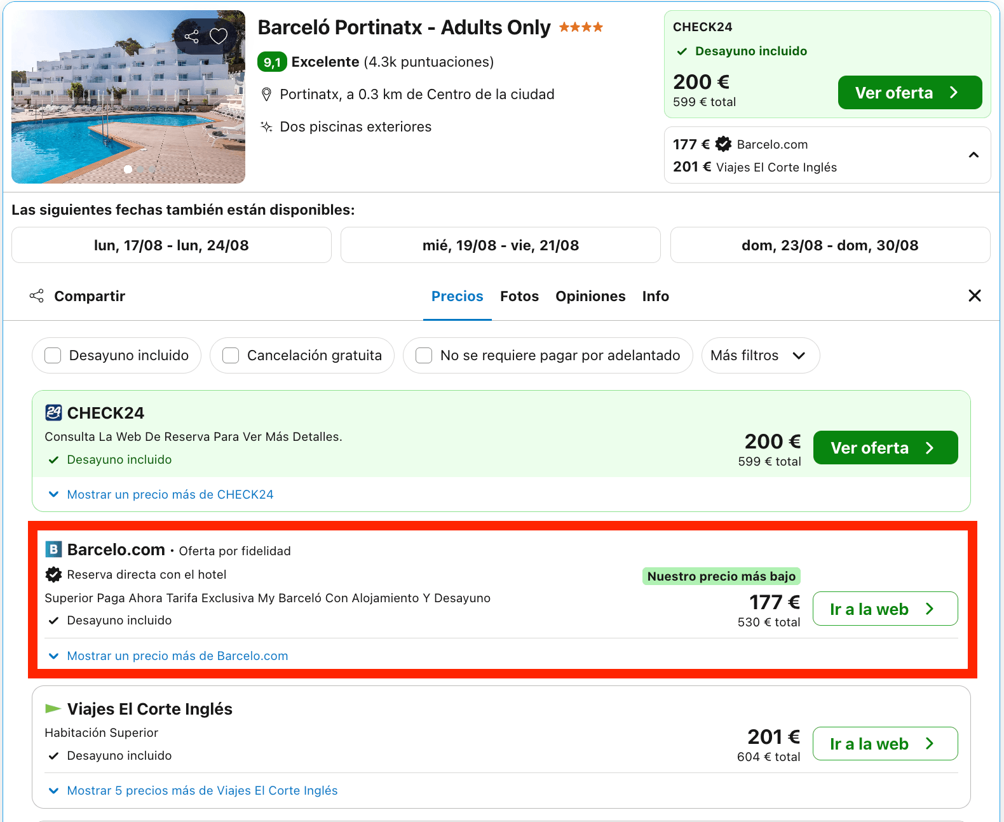Switch to the Precios tab
Image resolution: width=1004 pixels, height=822 pixels.
[458, 296]
